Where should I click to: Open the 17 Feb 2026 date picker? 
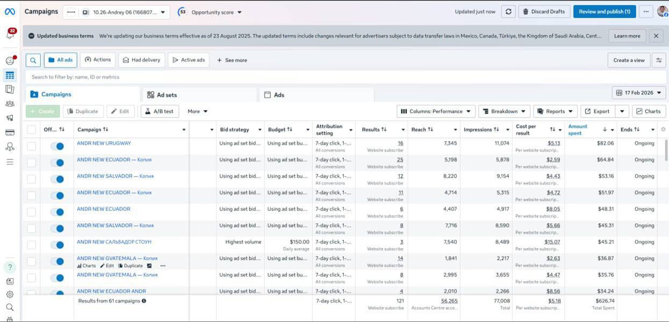coord(638,93)
